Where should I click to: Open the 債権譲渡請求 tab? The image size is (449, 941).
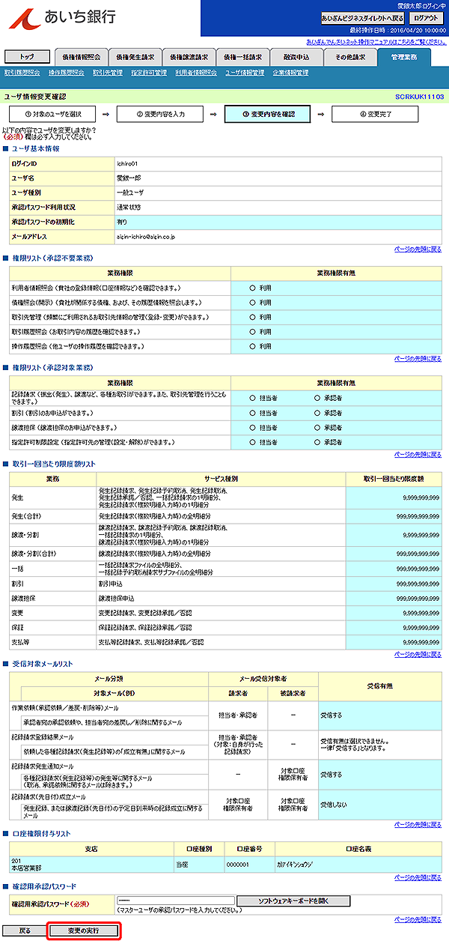[x=189, y=57]
